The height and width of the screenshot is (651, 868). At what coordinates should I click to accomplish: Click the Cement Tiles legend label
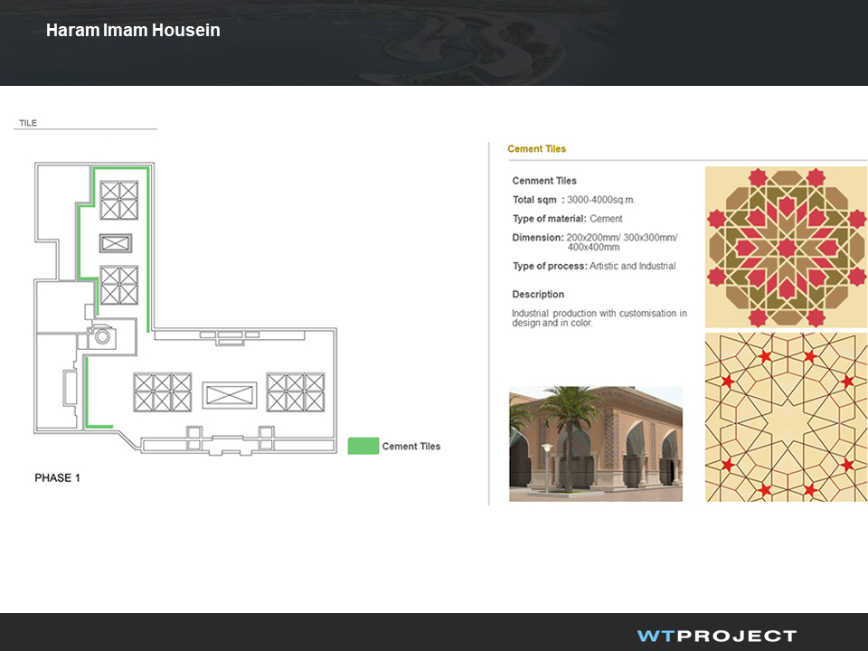coord(411,446)
